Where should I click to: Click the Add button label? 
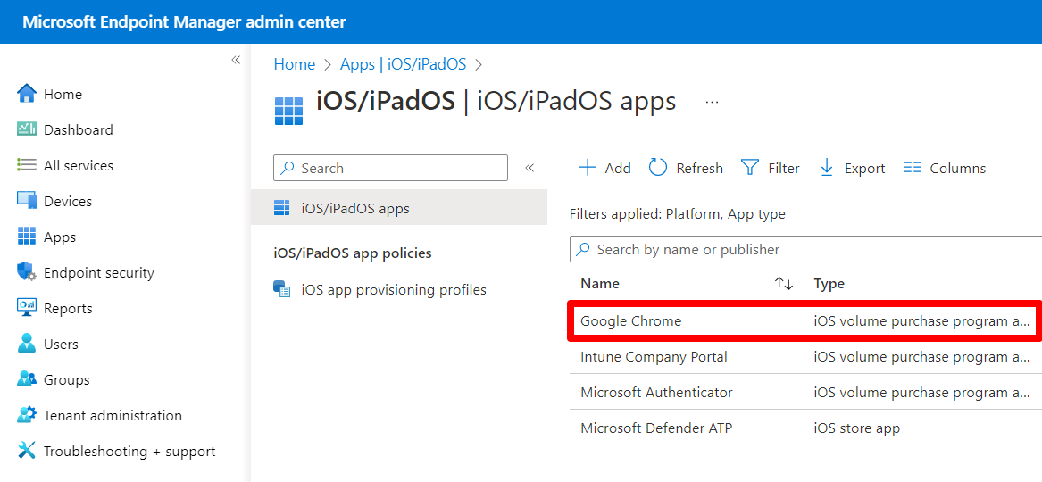tap(618, 169)
